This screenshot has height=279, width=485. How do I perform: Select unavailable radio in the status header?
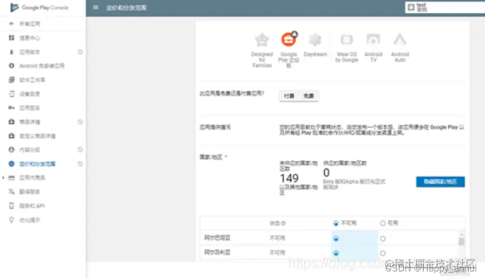336,223
